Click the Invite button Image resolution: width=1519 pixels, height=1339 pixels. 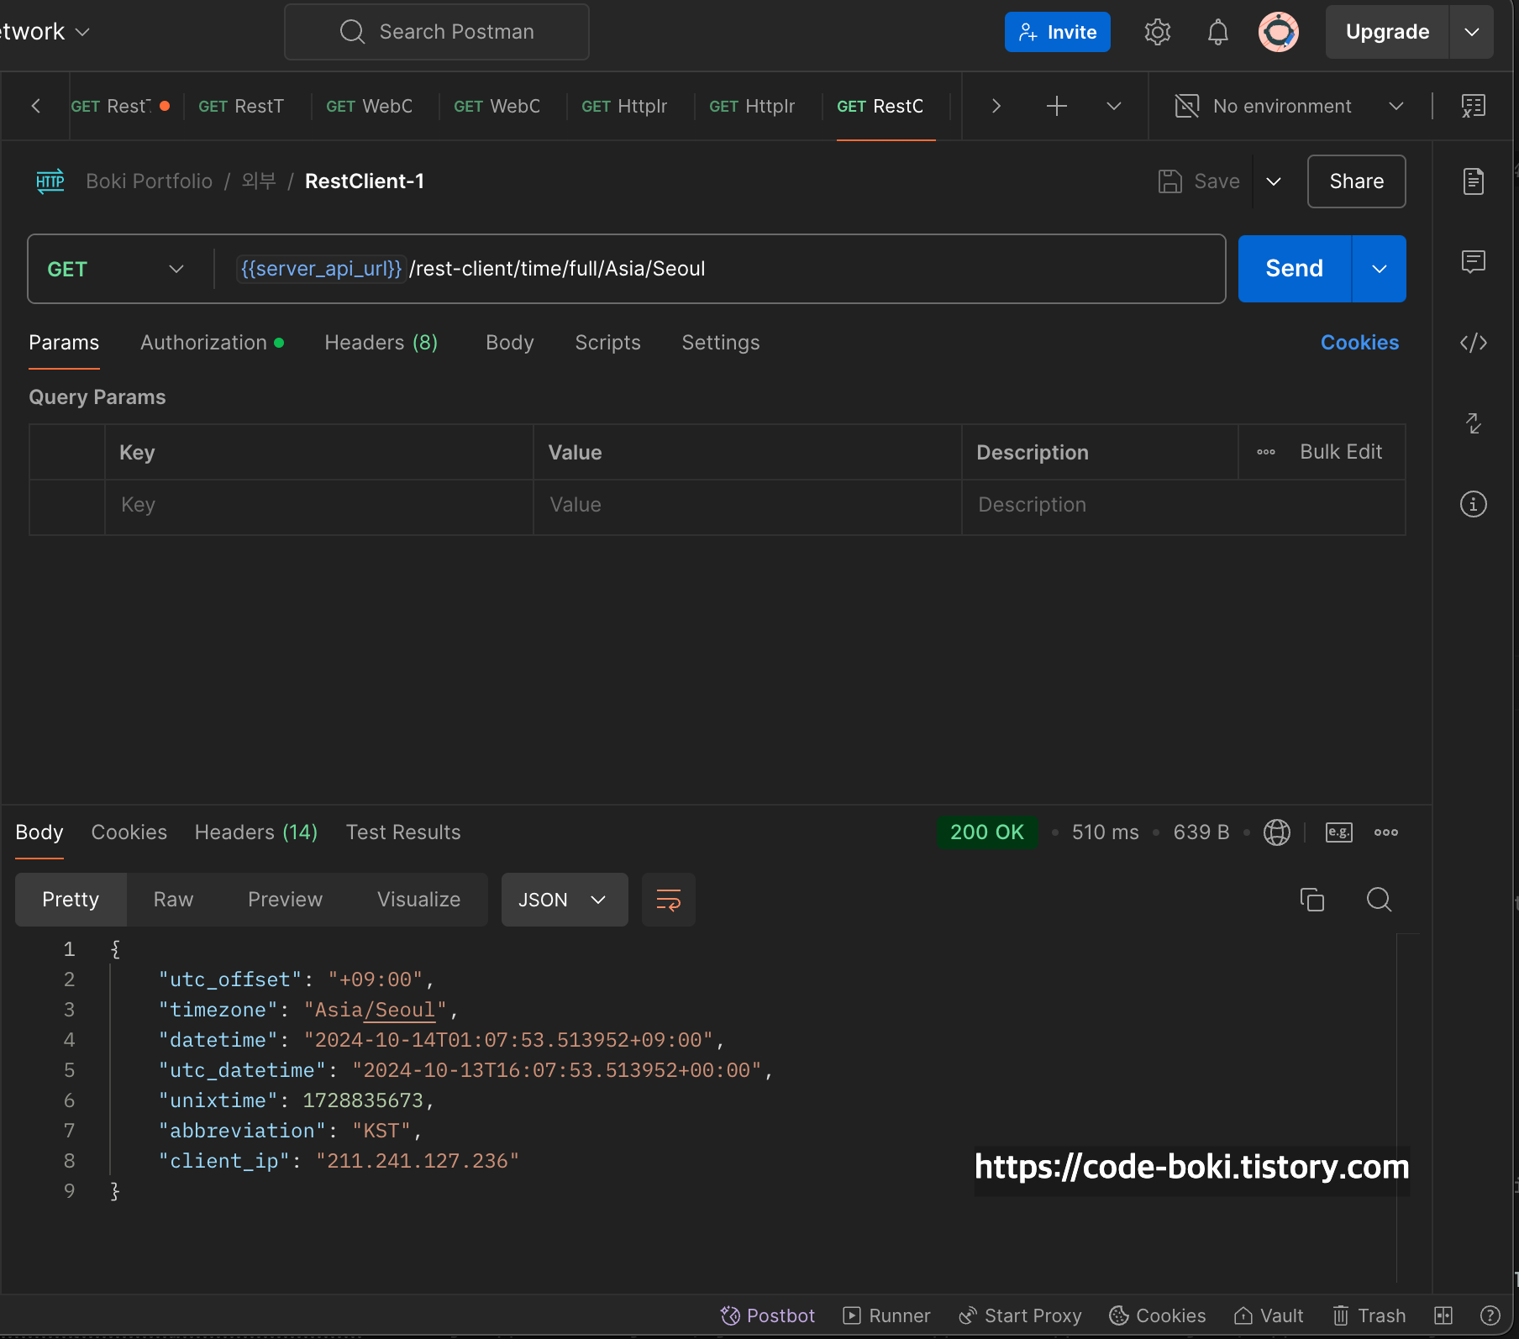pyautogui.click(x=1057, y=32)
